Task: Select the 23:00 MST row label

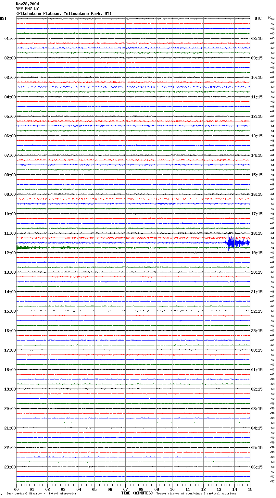Action: [10, 467]
